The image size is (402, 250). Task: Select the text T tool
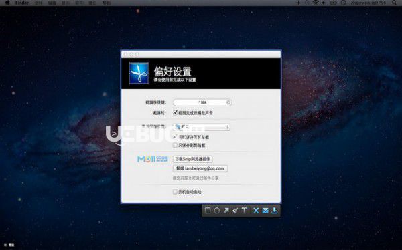[245, 211]
